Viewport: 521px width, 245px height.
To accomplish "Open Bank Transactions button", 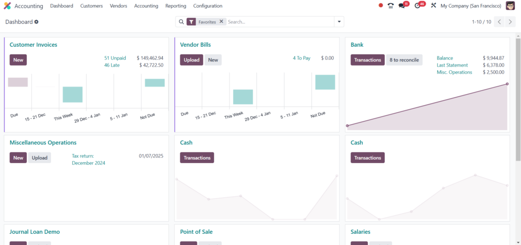I will click(x=367, y=60).
